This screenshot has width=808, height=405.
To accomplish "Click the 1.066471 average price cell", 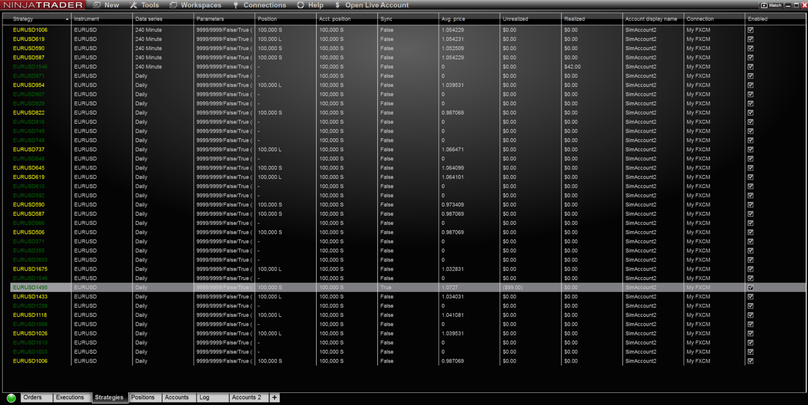I will [x=453, y=150].
